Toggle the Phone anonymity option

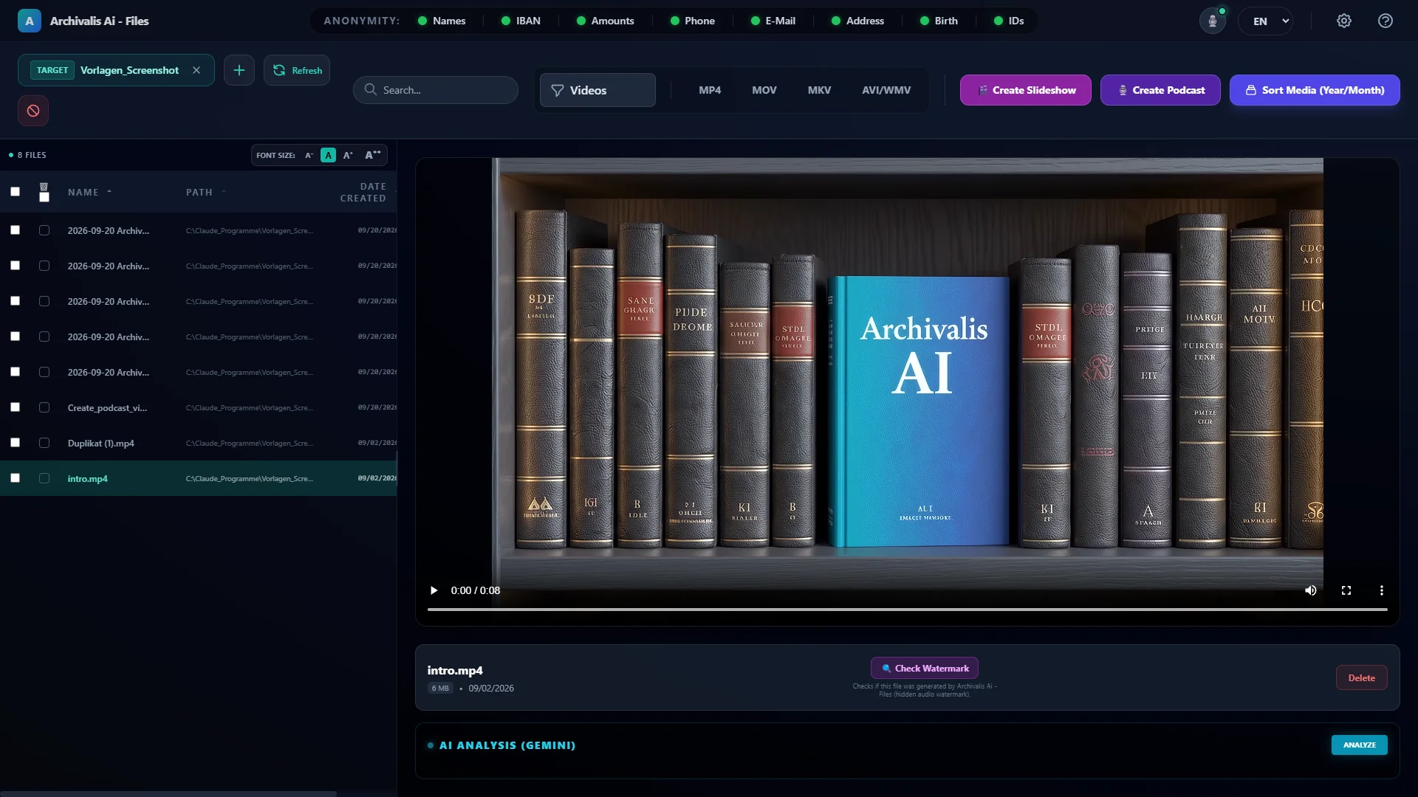pyautogui.click(x=693, y=21)
